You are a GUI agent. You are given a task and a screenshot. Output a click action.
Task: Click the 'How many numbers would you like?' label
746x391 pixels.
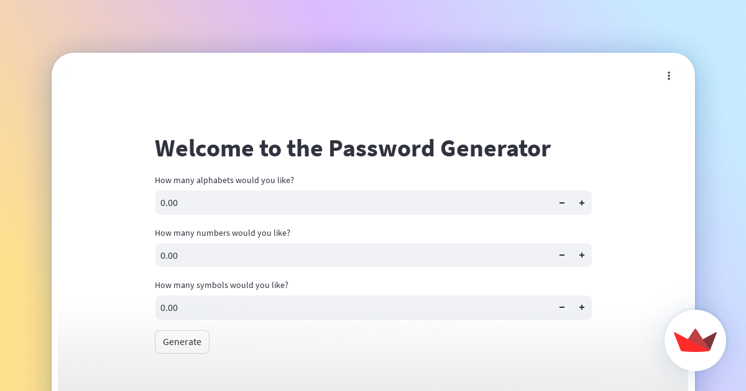click(x=223, y=233)
